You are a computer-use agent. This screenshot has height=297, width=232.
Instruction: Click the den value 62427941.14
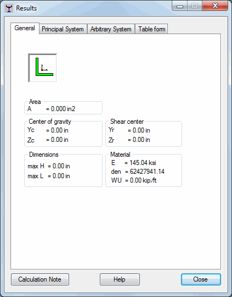(x=147, y=172)
